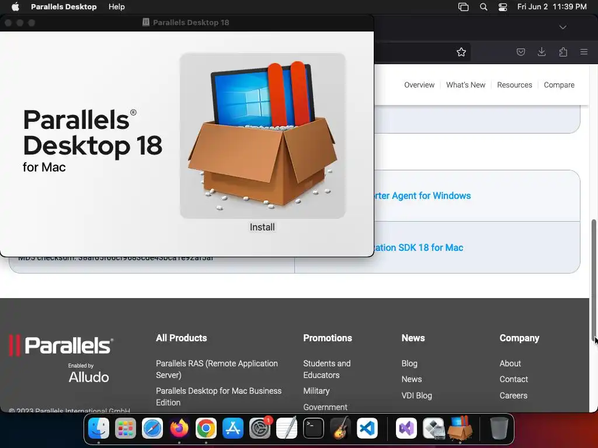Open the Military promotions link
The width and height of the screenshot is (598, 448).
[316, 391]
